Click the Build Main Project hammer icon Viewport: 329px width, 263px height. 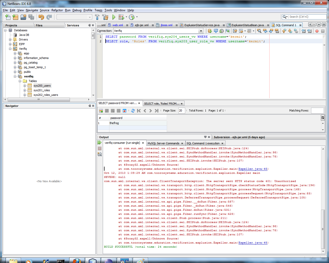[97, 17]
